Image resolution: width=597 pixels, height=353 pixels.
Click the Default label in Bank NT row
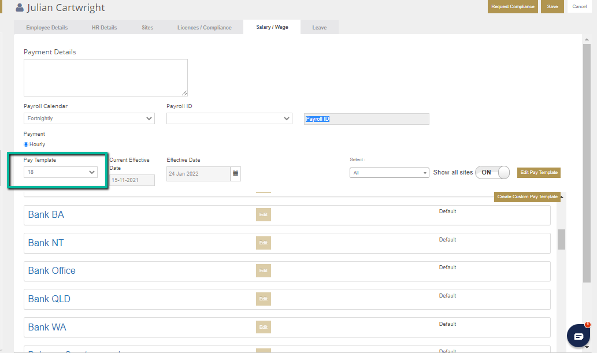click(447, 240)
